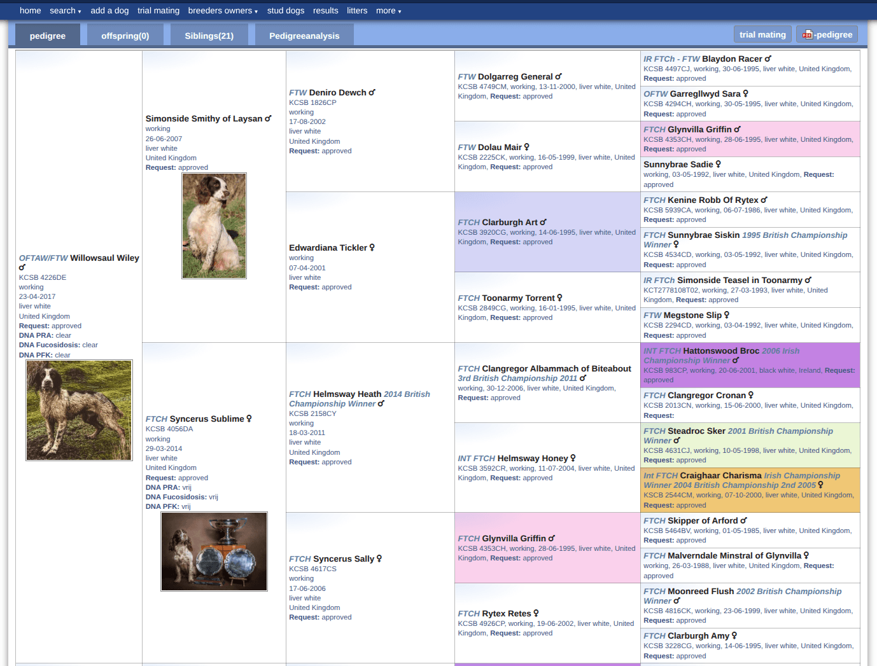Image resolution: width=877 pixels, height=666 pixels.
Task: Open Rytex Retes dog profile
Action: (507, 613)
